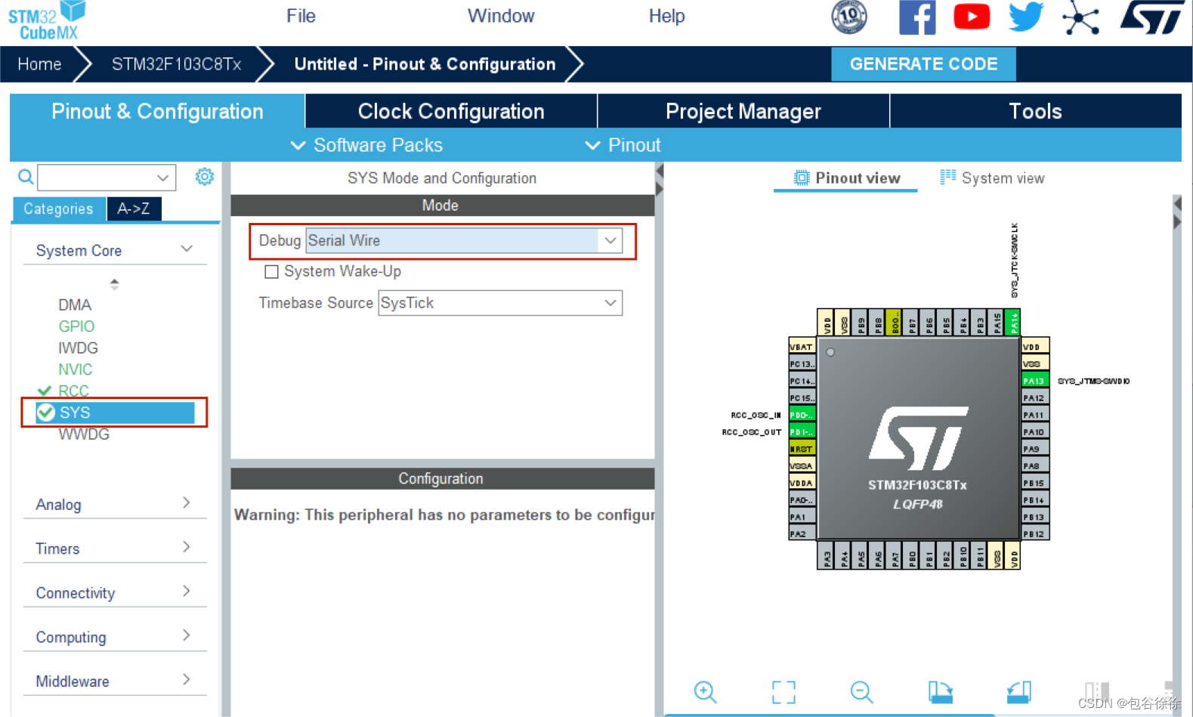Select the Categories tab
This screenshot has height=717, width=1193.
(58, 209)
